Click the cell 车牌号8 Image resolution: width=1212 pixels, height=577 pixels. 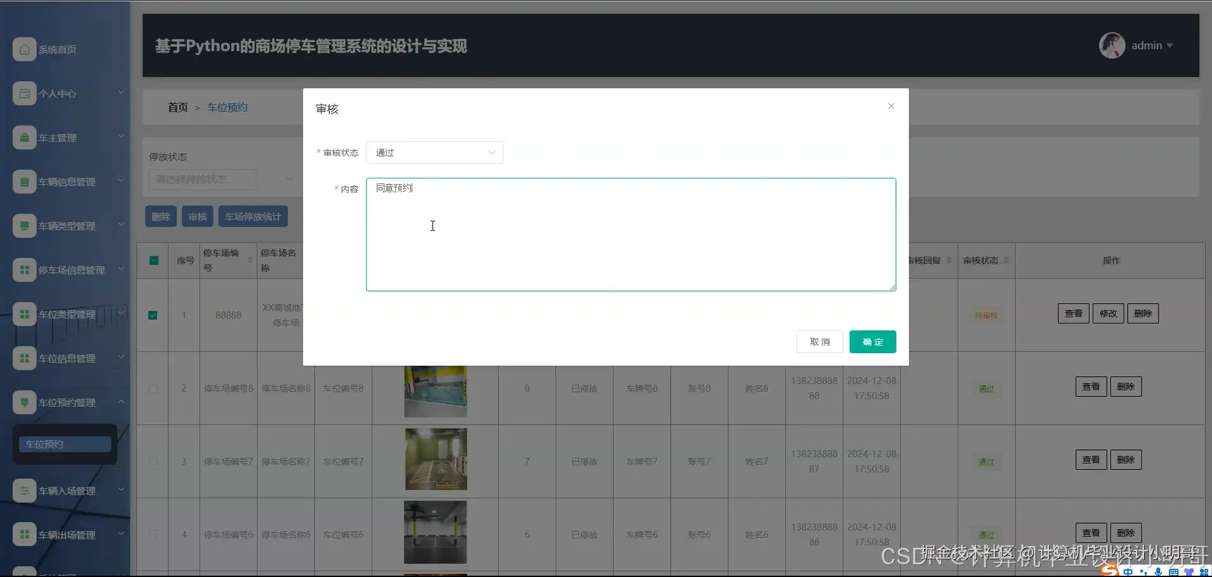(x=642, y=388)
